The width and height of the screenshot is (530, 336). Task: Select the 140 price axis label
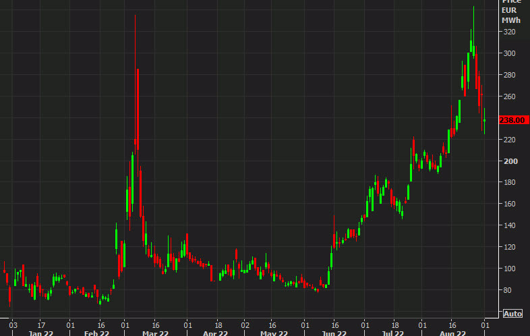pos(509,225)
